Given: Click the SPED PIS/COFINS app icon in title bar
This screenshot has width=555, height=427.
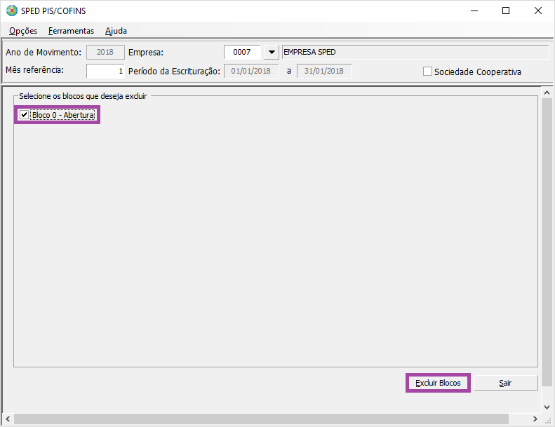Looking at the screenshot, I should (x=11, y=11).
